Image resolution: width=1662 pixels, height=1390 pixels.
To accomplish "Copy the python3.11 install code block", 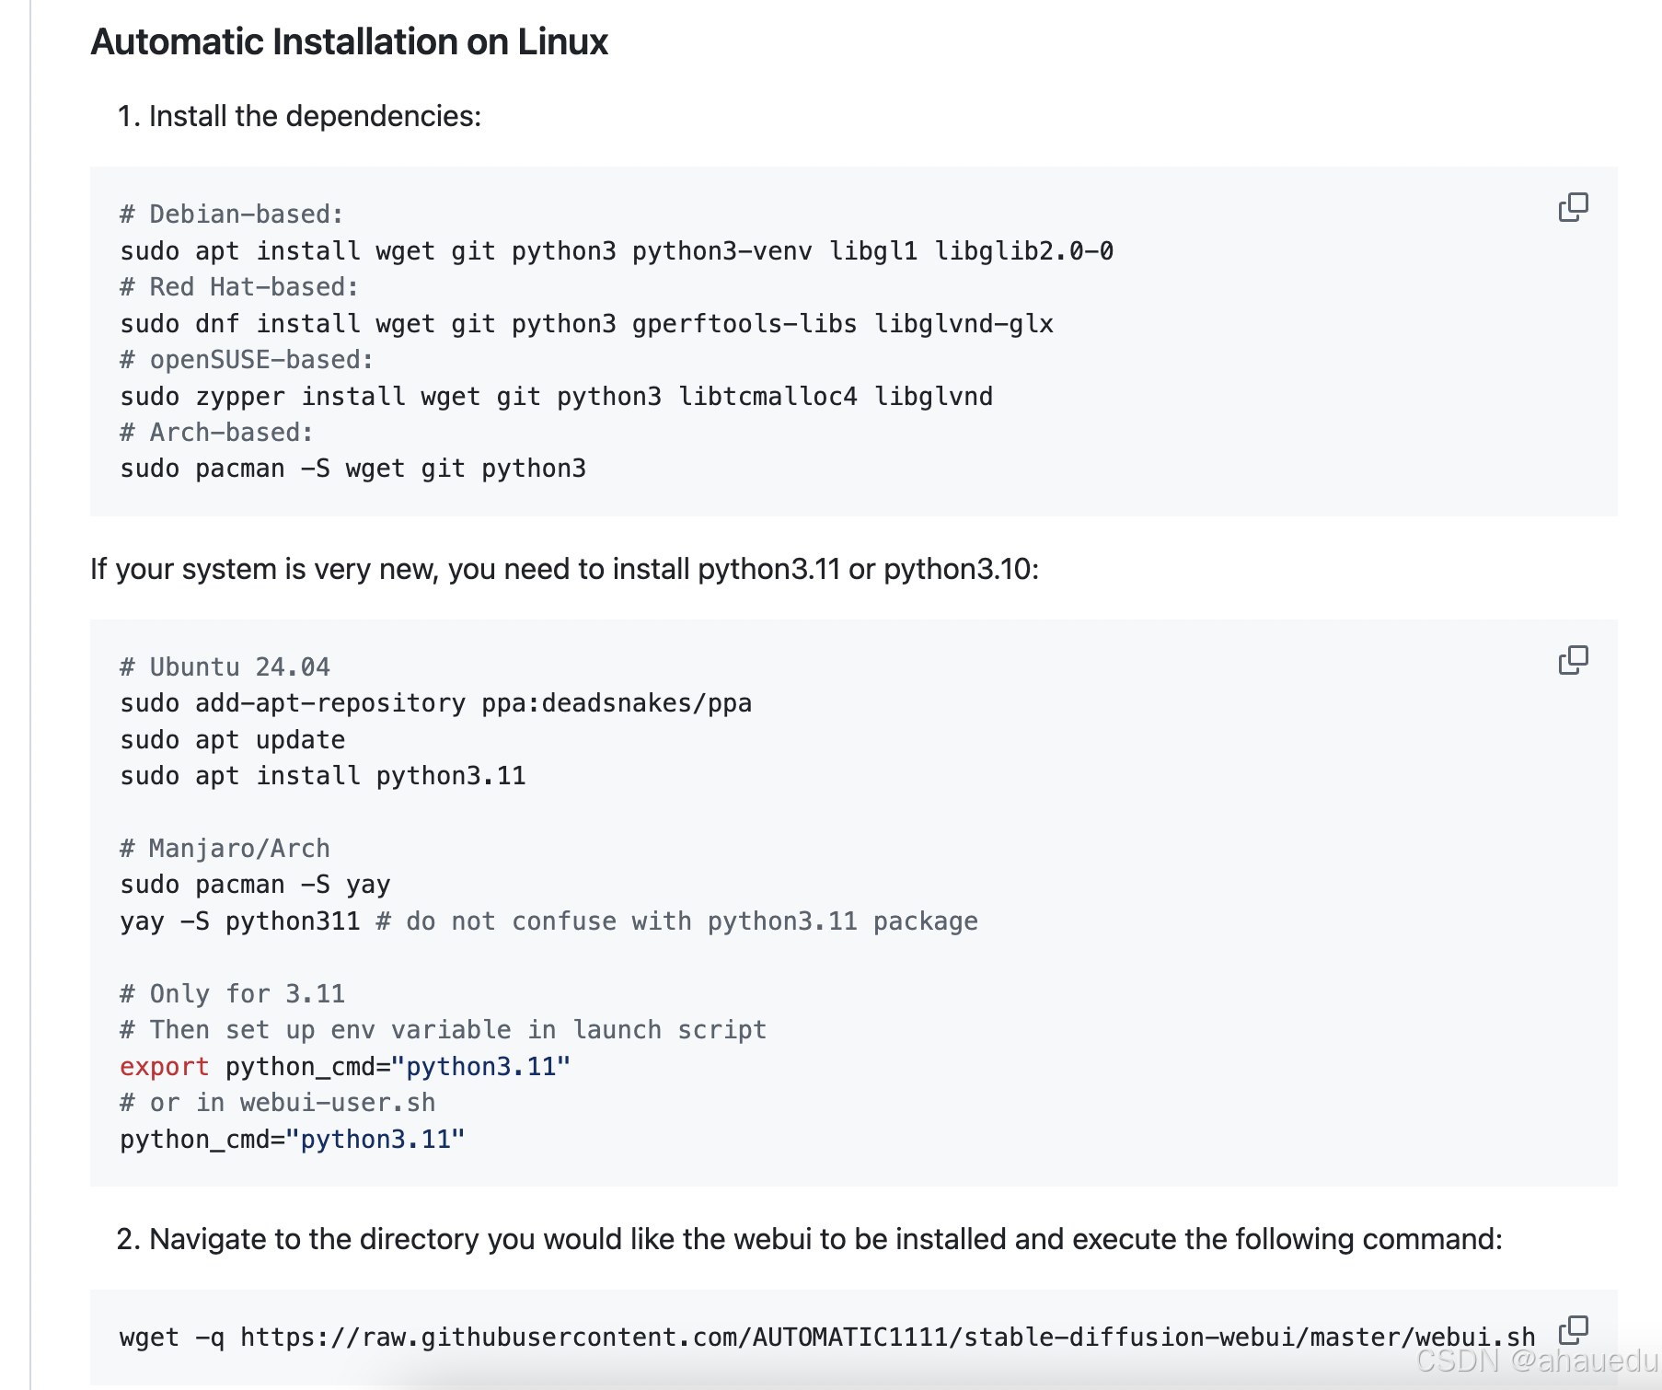I will (1573, 660).
